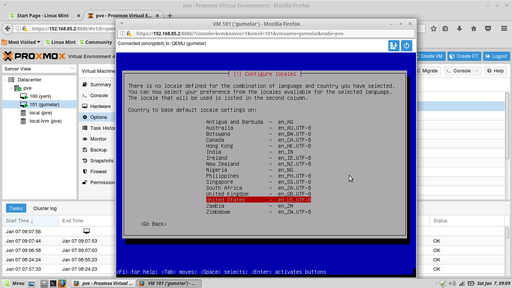Screen dimensions: 512x288
Task: Open a new Firefox tab with plus icon
Action: point(170,16)
